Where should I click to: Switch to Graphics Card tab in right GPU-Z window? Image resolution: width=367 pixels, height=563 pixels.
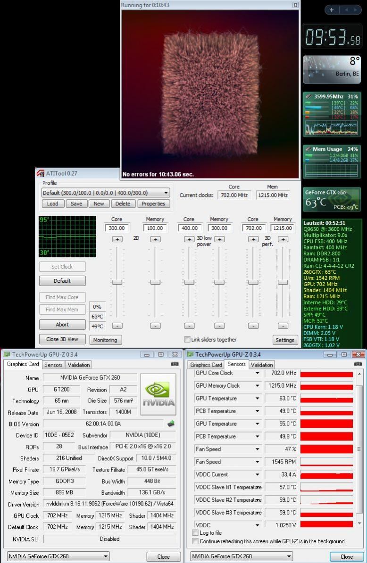206,365
